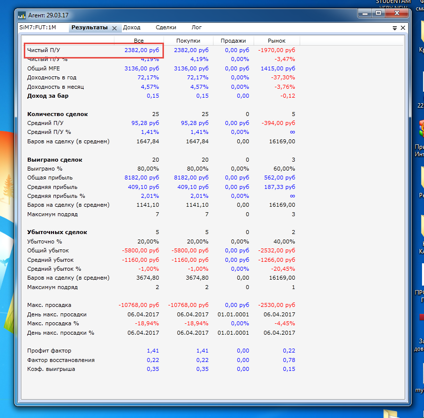The height and width of the screenshot is (418, 424).
Task: Click the Доходность в месяц label
Action: pyautogui.click(x=55, y=87)
